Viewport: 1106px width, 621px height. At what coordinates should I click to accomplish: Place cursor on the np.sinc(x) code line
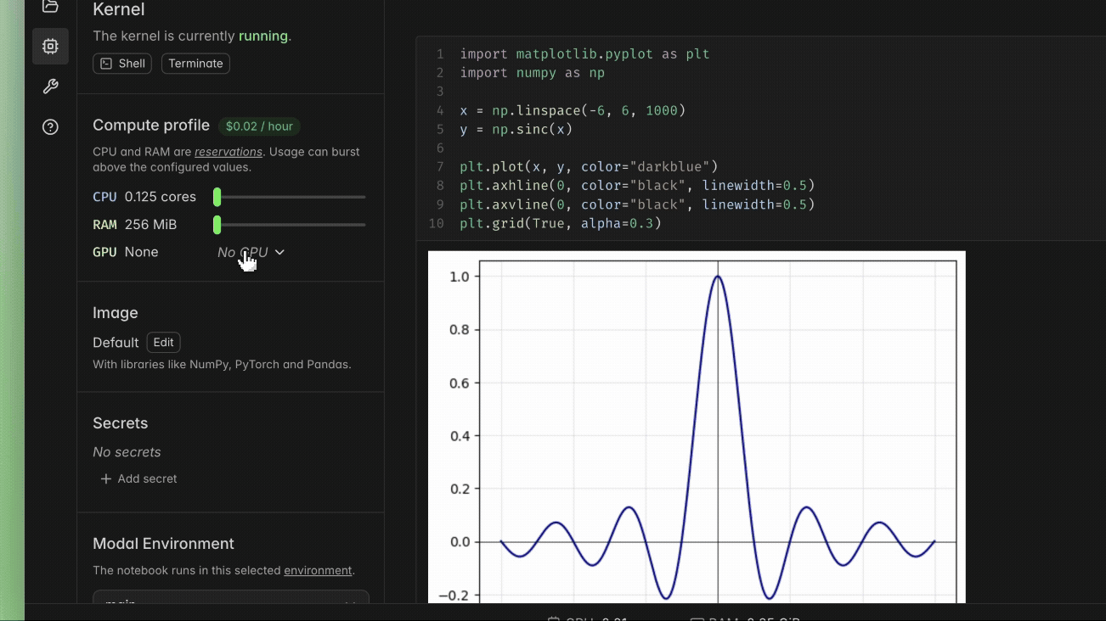pyautogui.click(x=516, y=129)
